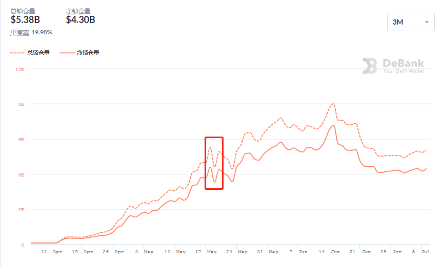443x266 pixels.
Task: Click the 0 y-axis label
Action: [x=23, y=245]
